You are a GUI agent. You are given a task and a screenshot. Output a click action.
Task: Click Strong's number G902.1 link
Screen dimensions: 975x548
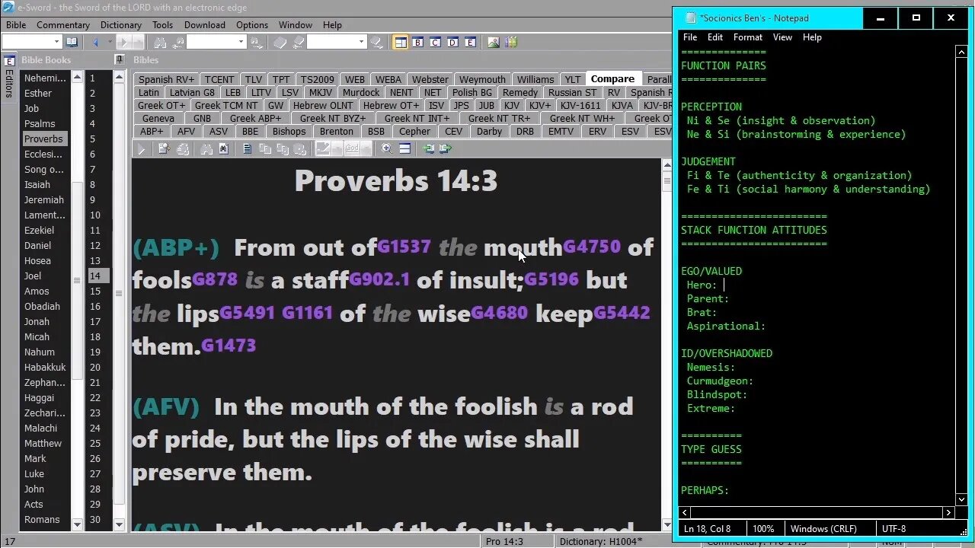pos(379,279)
